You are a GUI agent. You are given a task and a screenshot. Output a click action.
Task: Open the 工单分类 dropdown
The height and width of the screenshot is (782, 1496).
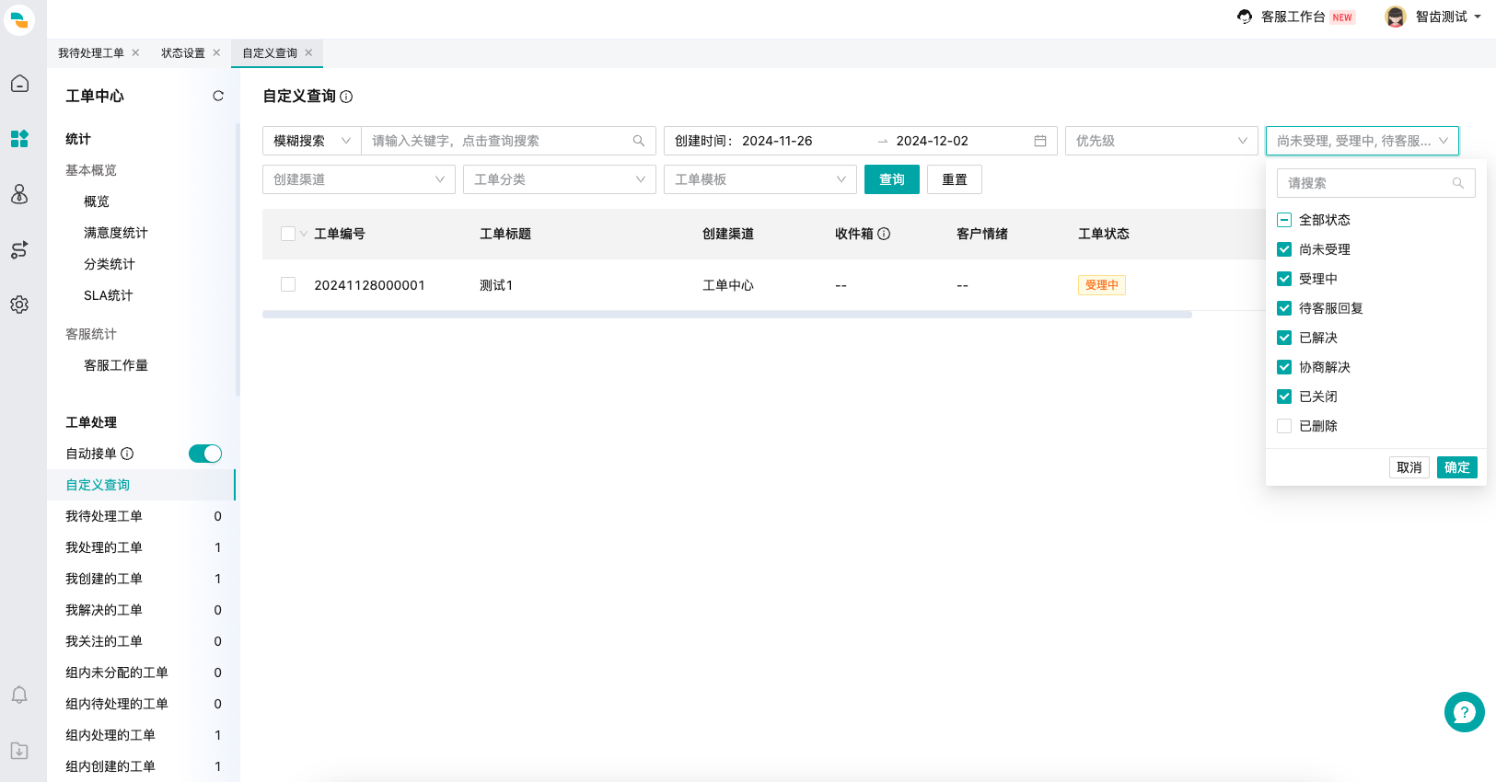[x=560, y=179]
